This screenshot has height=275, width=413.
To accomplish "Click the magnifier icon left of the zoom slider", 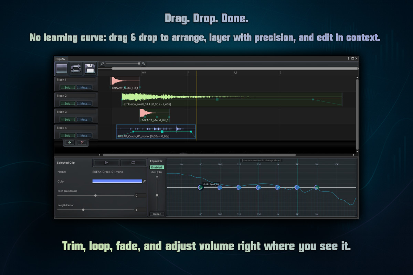I will coord(102,64).
